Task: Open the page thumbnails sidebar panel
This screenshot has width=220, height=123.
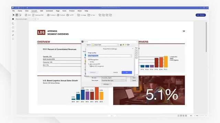Action: 13,24
